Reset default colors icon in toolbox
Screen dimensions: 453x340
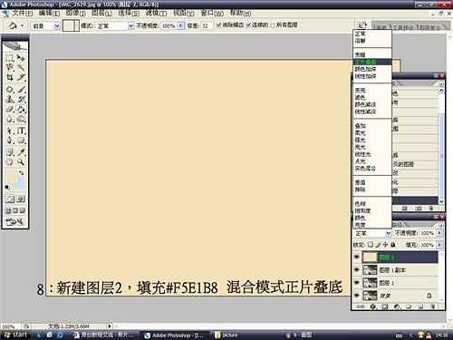coord(7,188)
